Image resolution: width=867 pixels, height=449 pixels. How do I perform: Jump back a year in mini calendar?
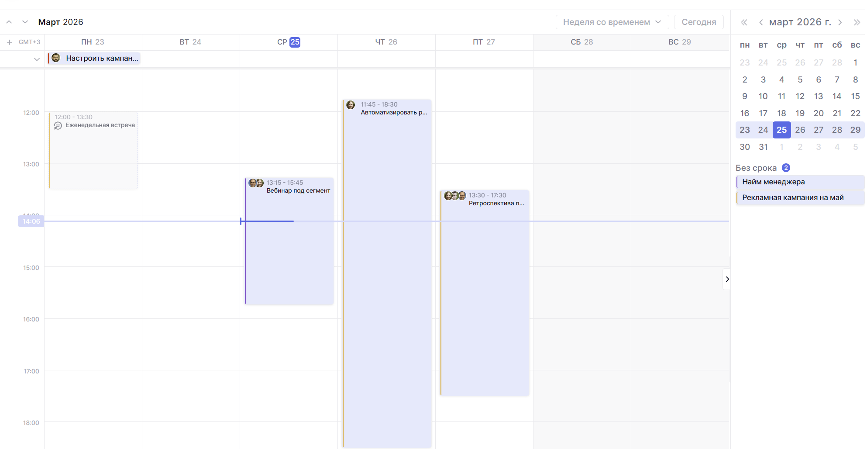[744, 22]
